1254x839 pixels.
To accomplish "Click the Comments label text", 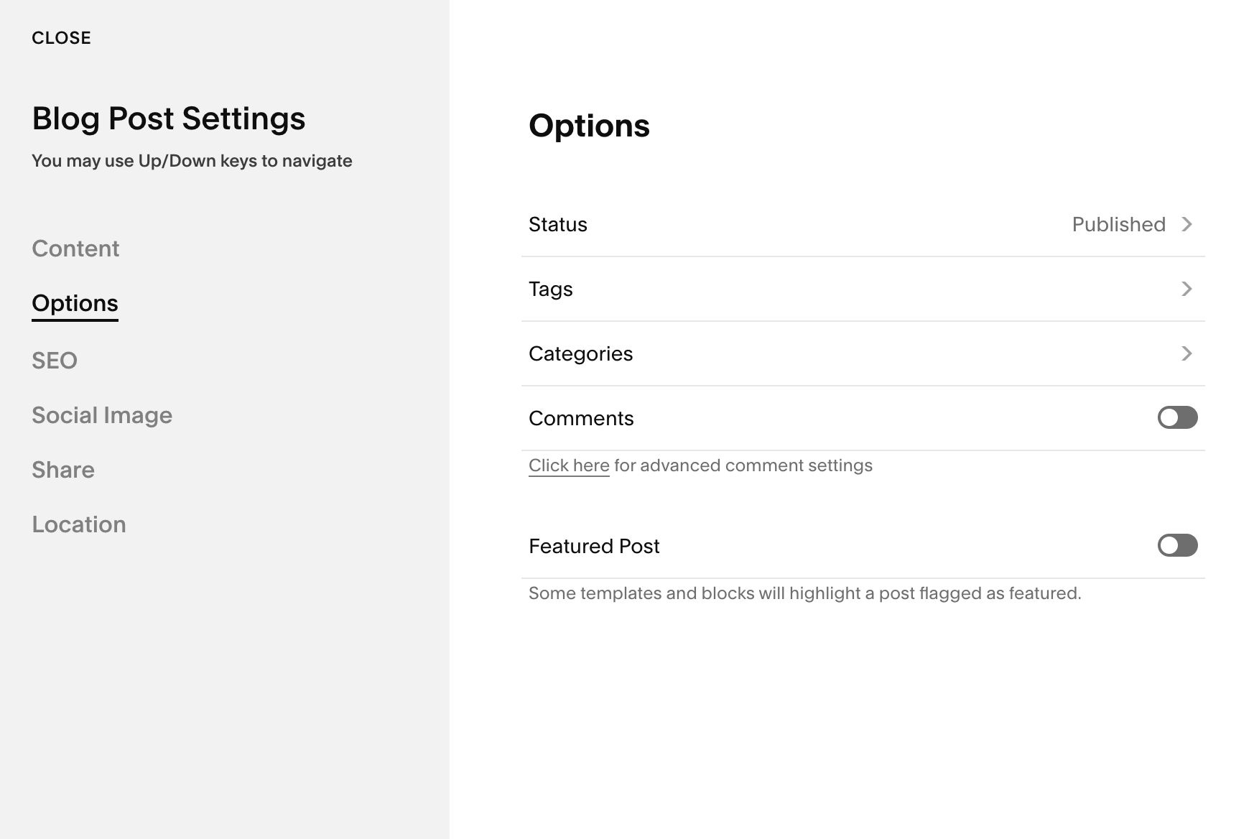I will (x=581, y=418).
